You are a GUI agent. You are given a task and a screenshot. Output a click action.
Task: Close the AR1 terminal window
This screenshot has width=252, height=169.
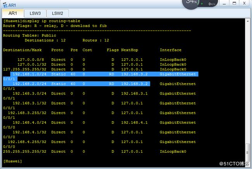coord(244,3)
